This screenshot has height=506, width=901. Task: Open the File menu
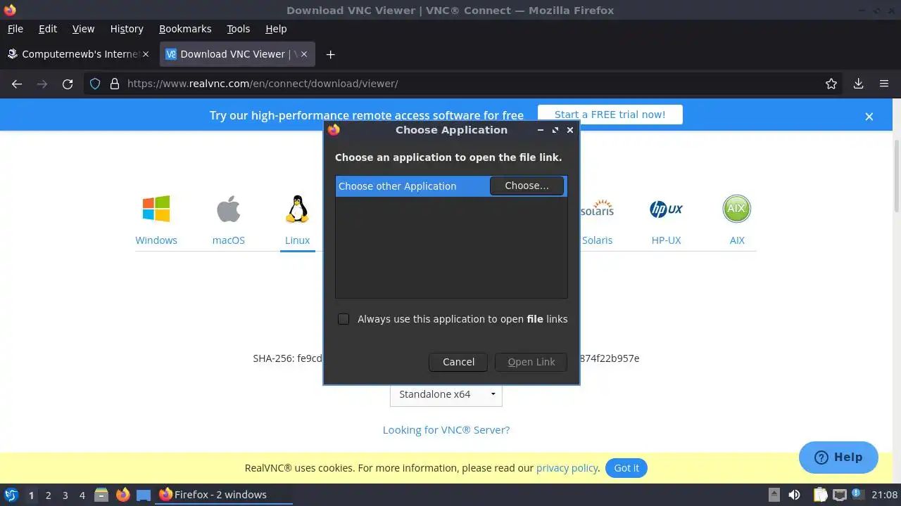(15, 29)
